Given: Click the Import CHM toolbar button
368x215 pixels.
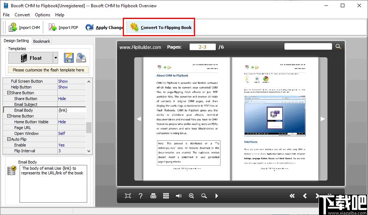Looking at the screenshot, I should click(x=24, y=28).
